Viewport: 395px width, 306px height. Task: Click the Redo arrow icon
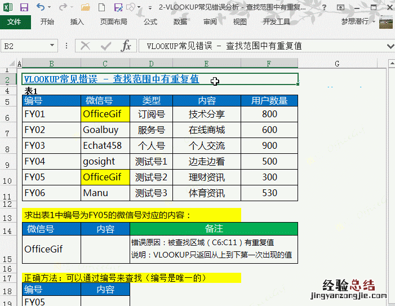(62, 8)
